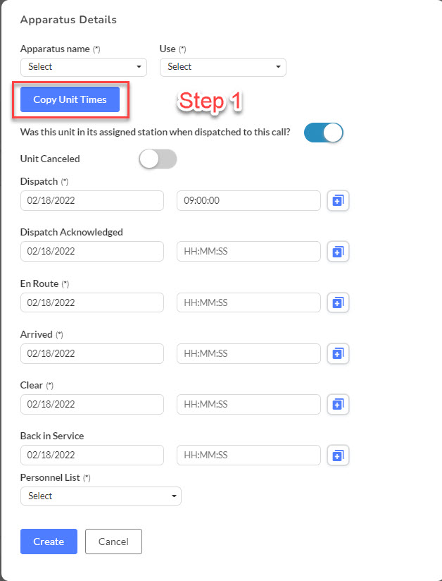Screen dimensions: 442x581
Task: Open the Apparatus name dropdown
Action: 84,67
